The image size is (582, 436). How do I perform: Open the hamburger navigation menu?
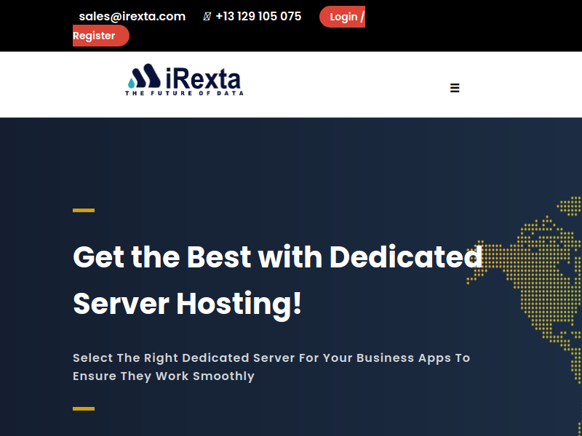(455, 88)
